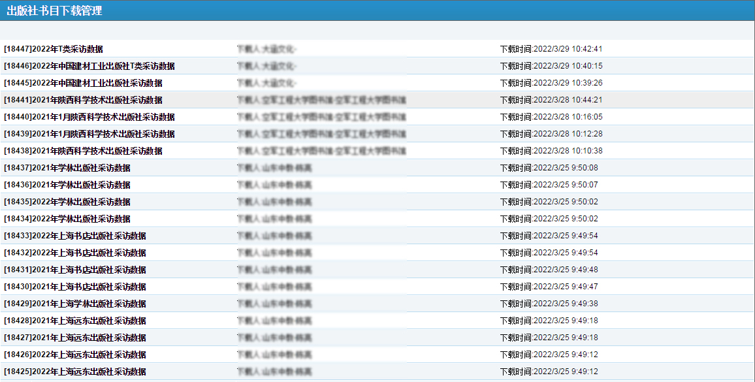Open entry 18441 2021年陕西科学技术出版社采访数据
755x382 pixels.
click(83, 100)
